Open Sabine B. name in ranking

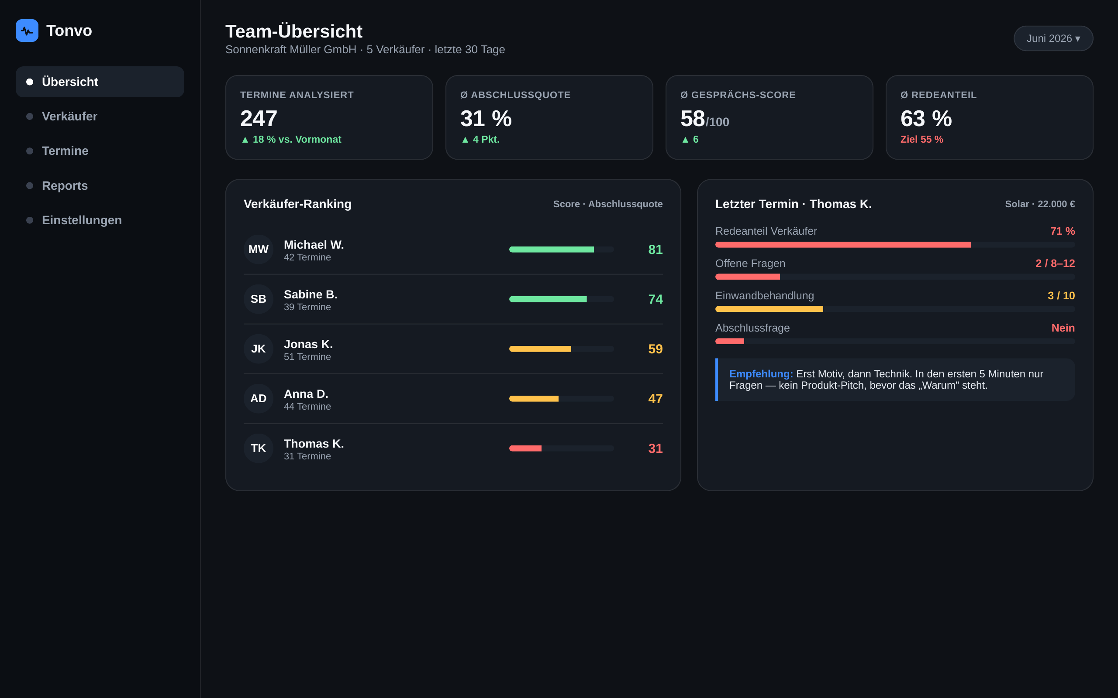coord(311,294)
